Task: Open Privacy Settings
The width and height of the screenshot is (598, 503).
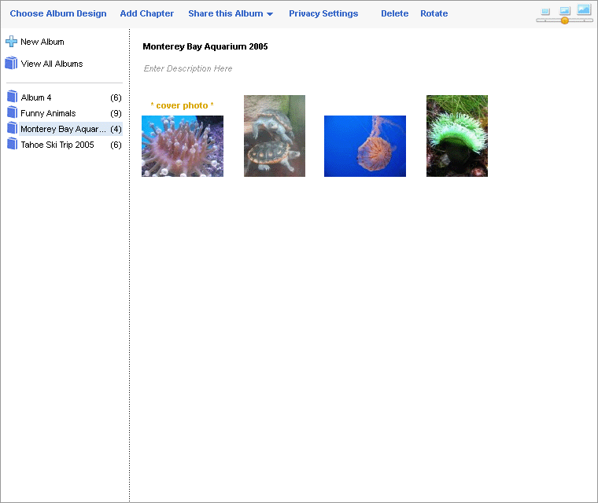Action: [323, 13]
